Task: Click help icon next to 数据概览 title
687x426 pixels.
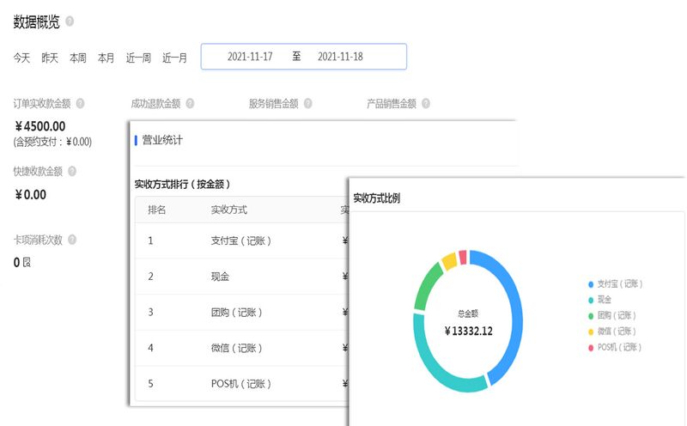Action: (70, 21)
